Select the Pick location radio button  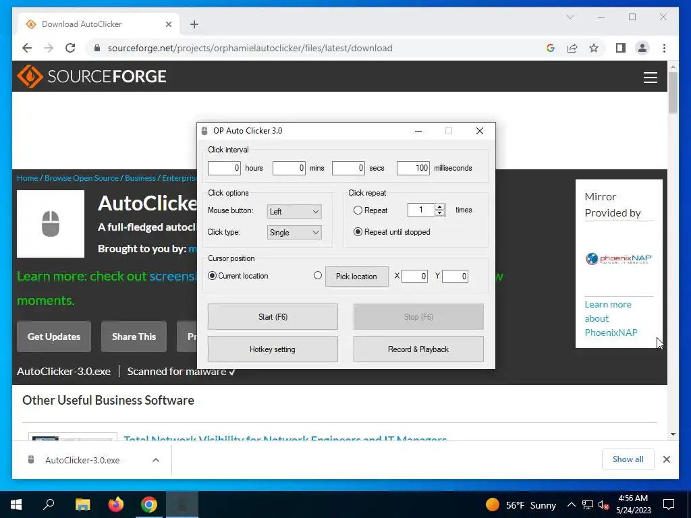click(318, 275)
